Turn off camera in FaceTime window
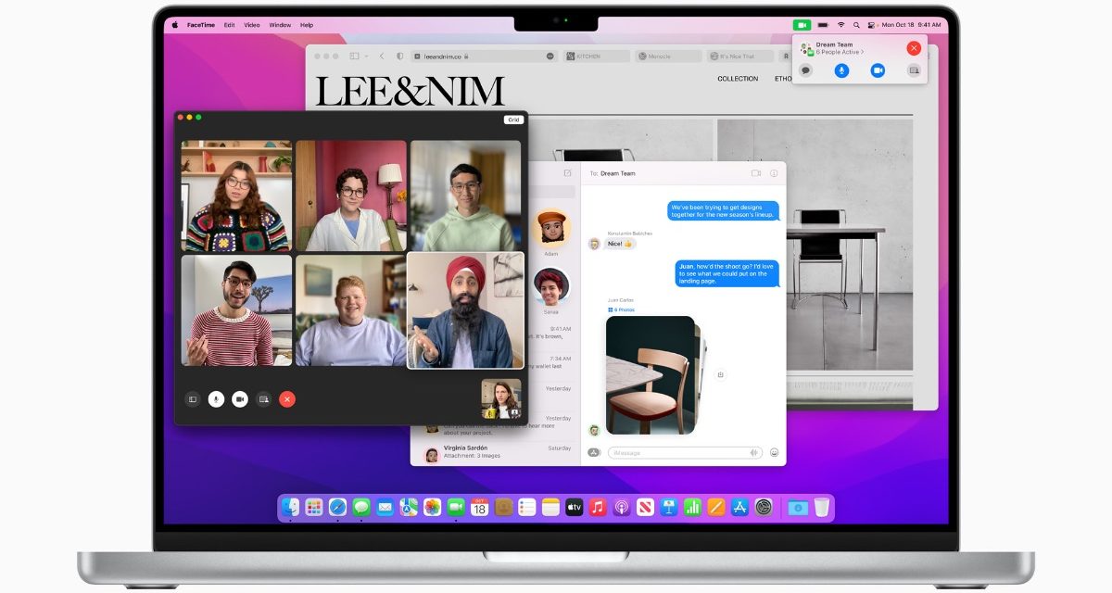 (240, 399)
